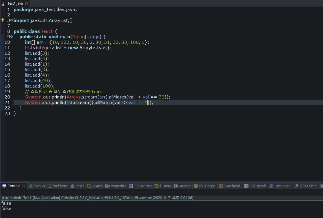
Task: Click the first 'false' console output line
Action: tap(6, 203)
